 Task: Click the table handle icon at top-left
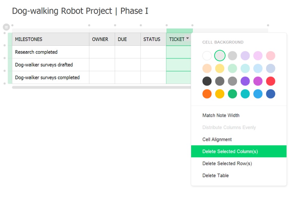(x=6, y=27)
